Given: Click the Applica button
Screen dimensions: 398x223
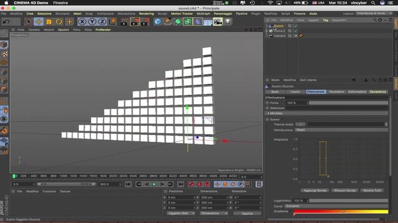Looking at the screenshot, I should pyautogui.click(x=248, y=213).
